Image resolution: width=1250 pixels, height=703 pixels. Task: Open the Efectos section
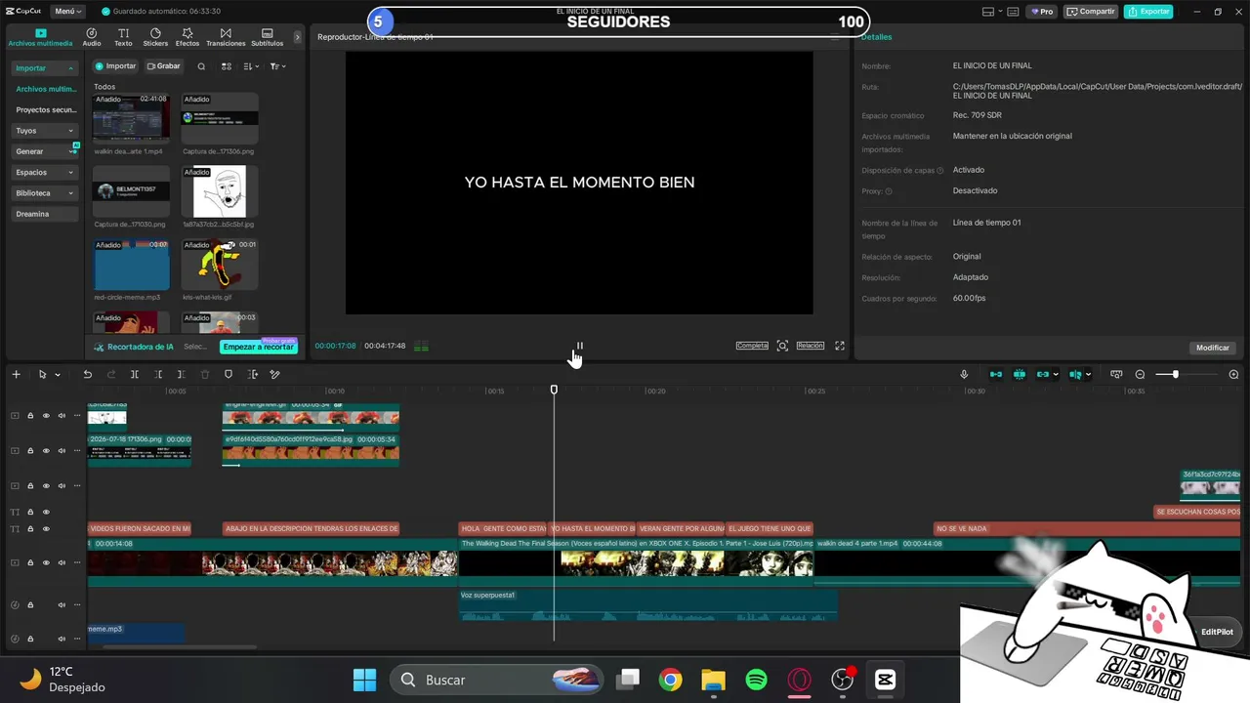pos(187,37)
